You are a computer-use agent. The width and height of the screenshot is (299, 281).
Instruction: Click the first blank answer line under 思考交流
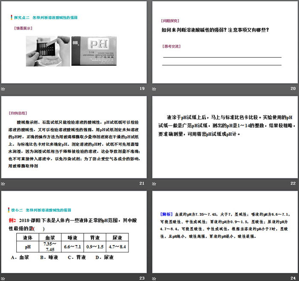pos(221,57)
